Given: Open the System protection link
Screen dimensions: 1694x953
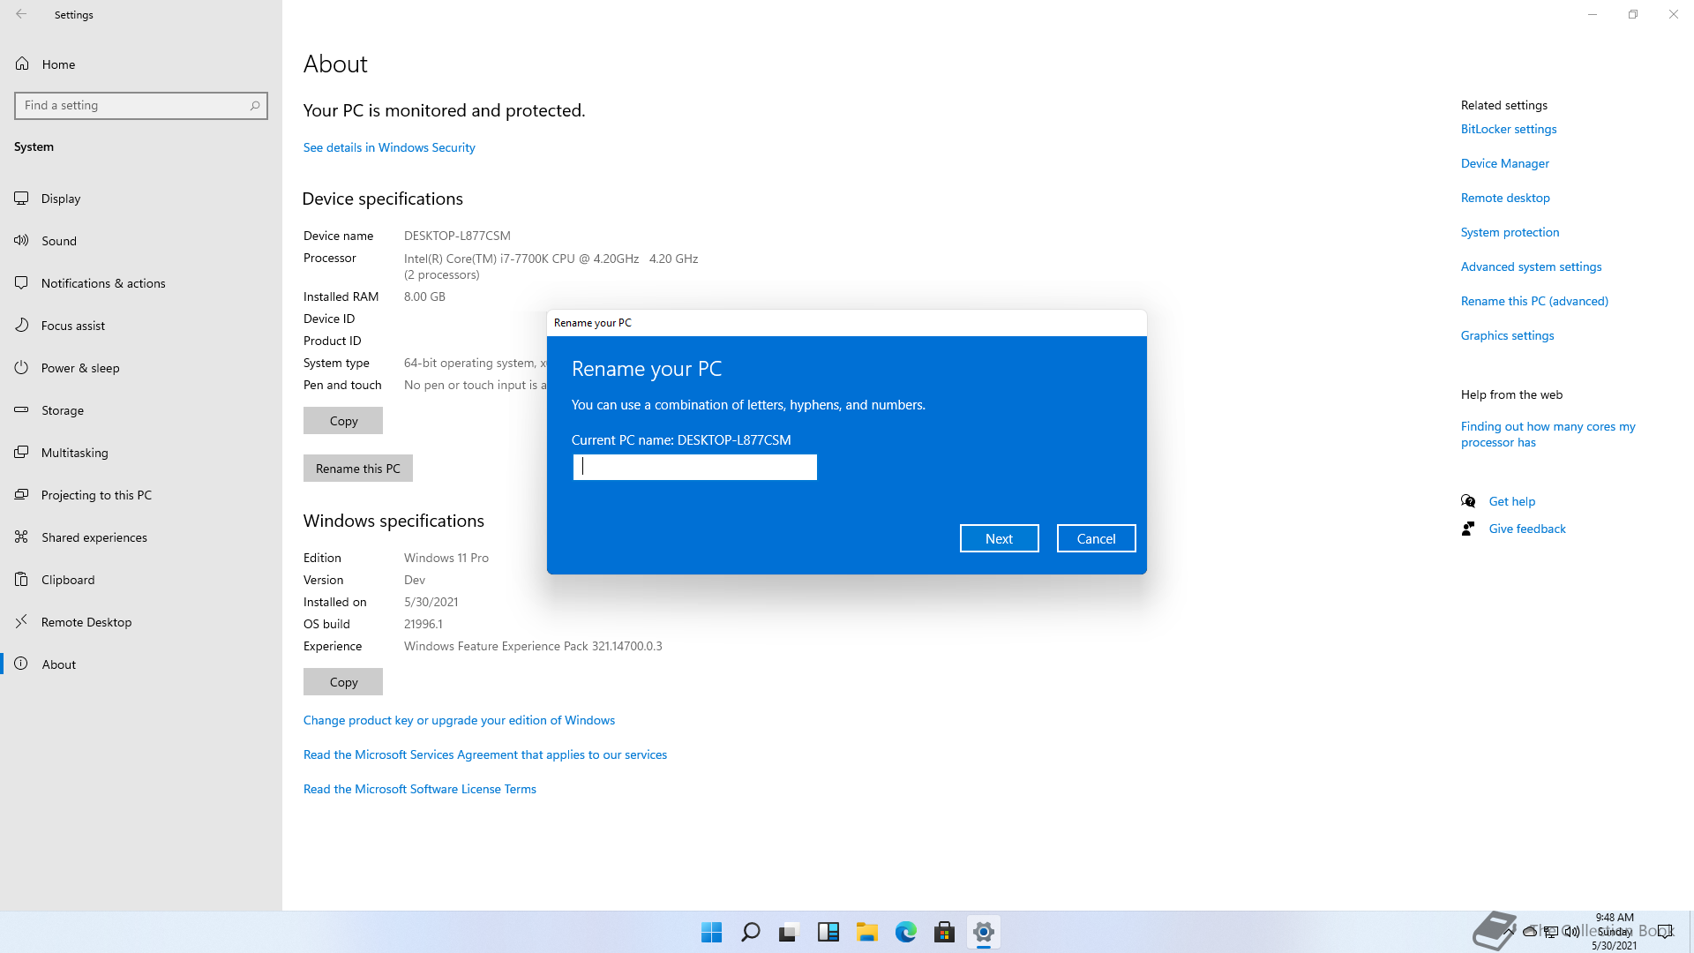Looking at the screenshot, I should pyautogui.click(x=1510, y=232).
